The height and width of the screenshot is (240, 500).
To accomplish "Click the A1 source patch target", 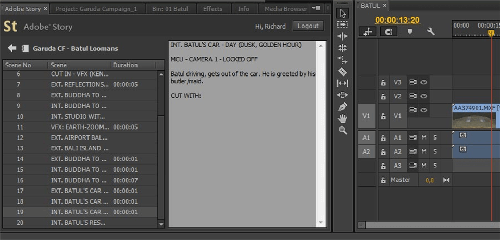I will click(x=366, y=137).
